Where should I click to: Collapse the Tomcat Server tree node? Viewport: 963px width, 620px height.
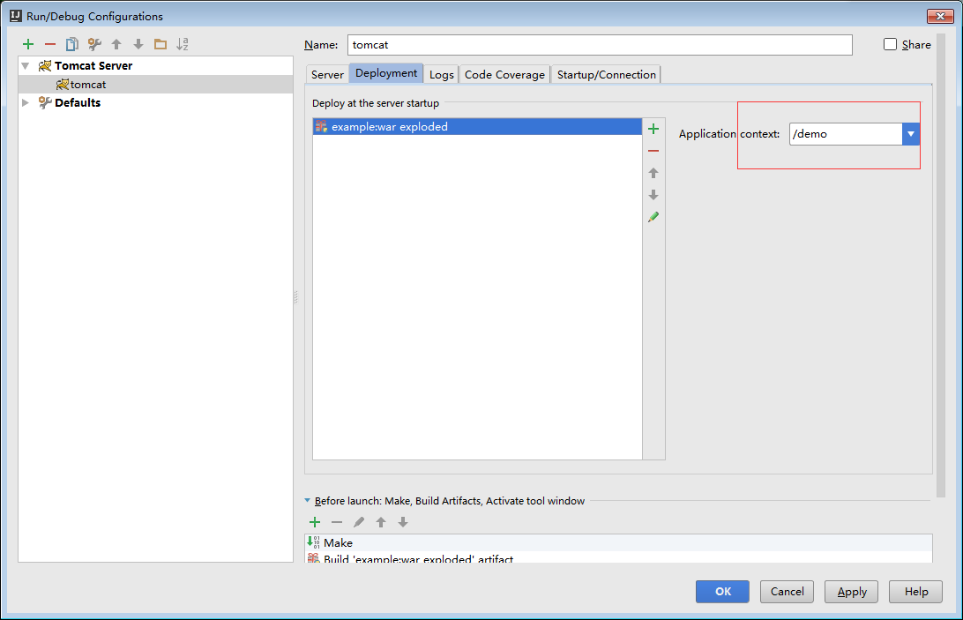click(26, 66)
